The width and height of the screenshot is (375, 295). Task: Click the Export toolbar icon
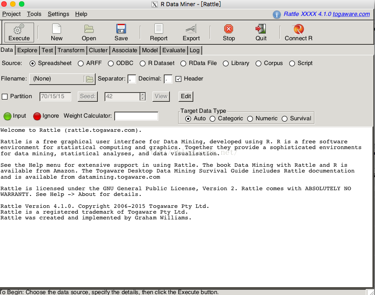(191, 29)
